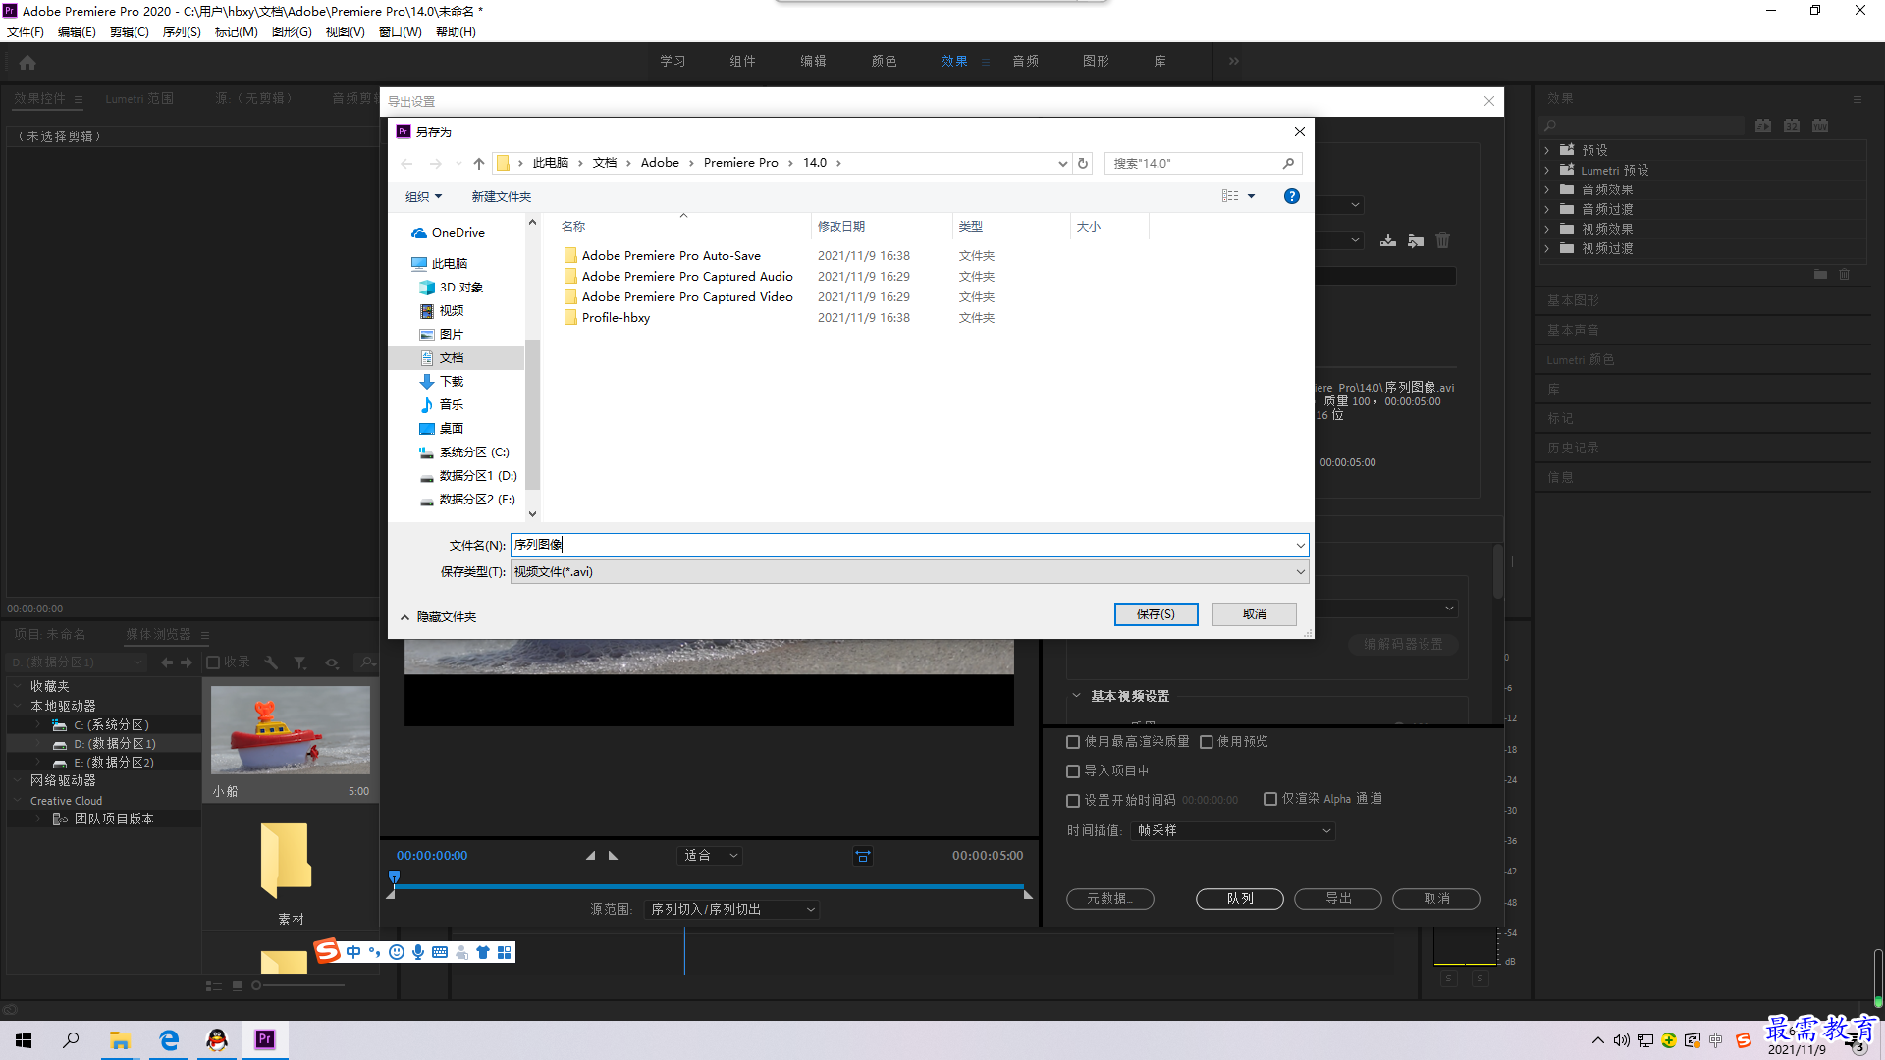1885x1060 pixels.
Task: Click 导出 button
Action: (1338, 899)
